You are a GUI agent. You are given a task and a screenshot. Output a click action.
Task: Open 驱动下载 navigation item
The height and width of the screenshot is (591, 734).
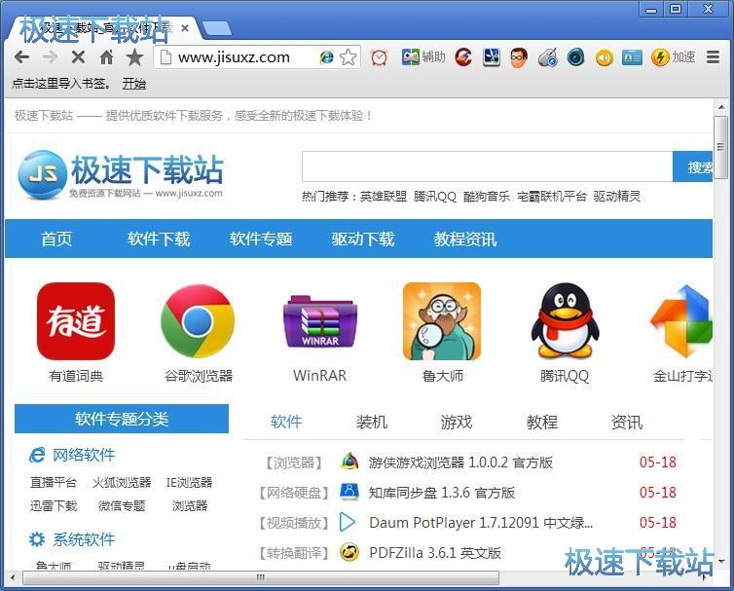click(x=363, y=239)
